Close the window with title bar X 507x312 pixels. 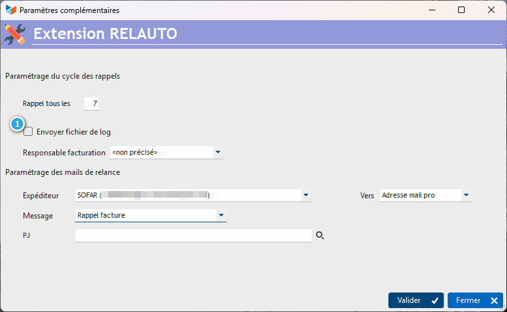click(491, 10)
